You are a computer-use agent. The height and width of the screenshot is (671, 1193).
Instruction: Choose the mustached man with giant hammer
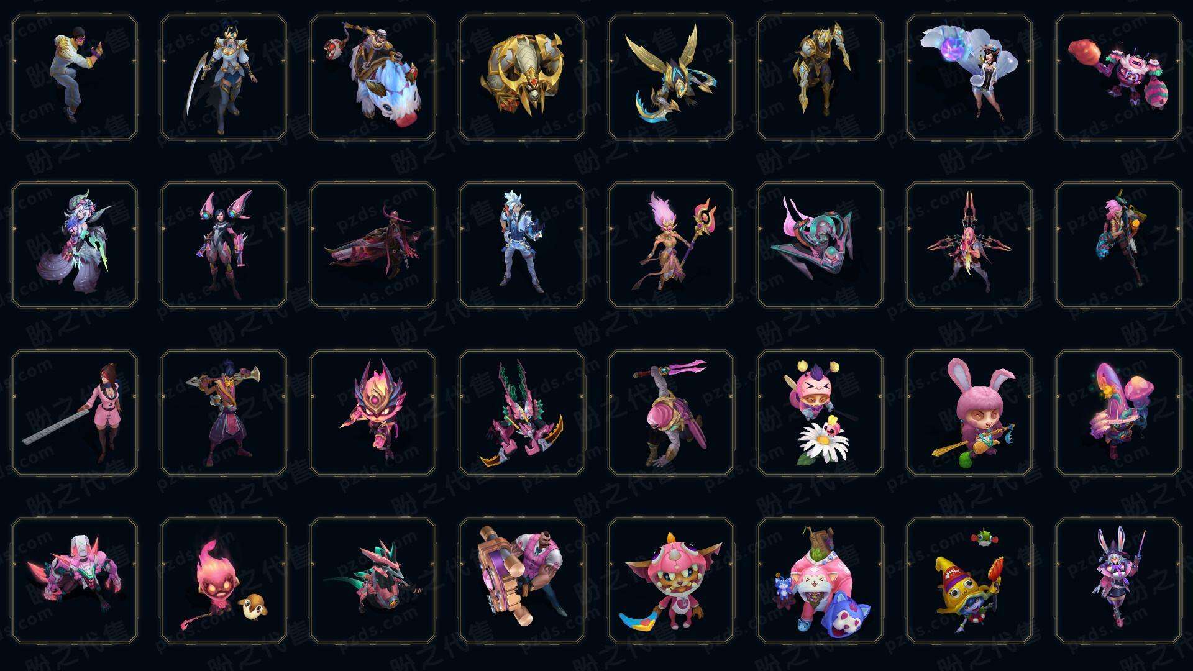pos(522,581)
